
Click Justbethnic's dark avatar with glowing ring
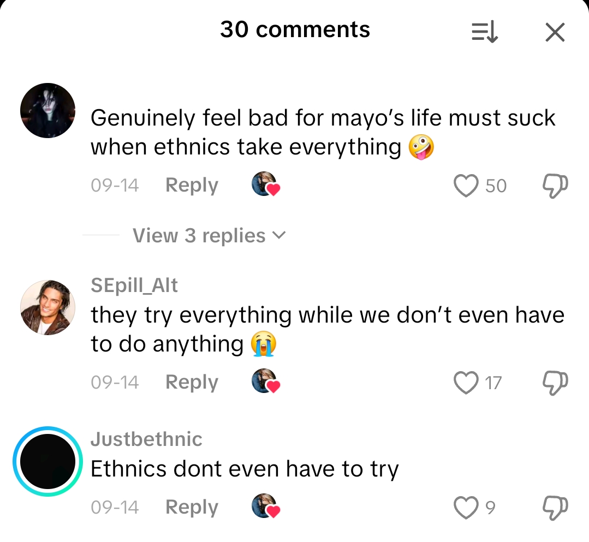47,461
